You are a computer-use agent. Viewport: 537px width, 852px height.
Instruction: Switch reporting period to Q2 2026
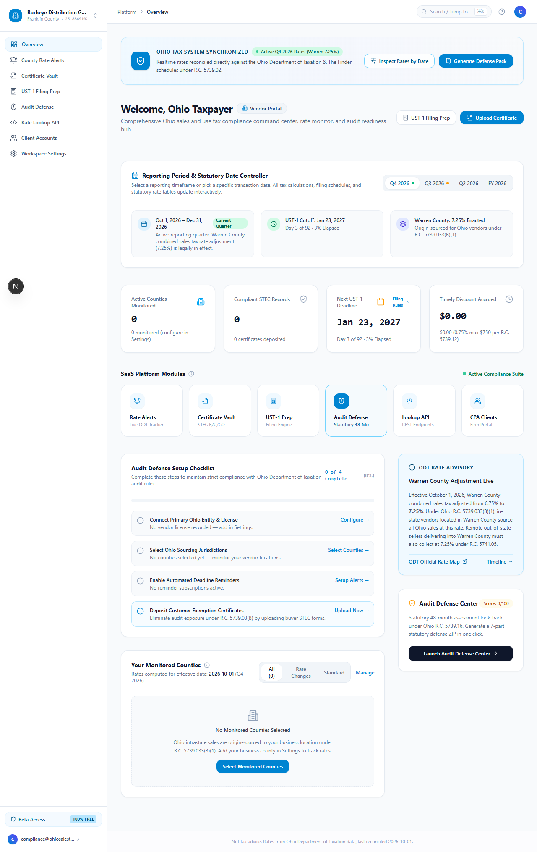point(469,184)
